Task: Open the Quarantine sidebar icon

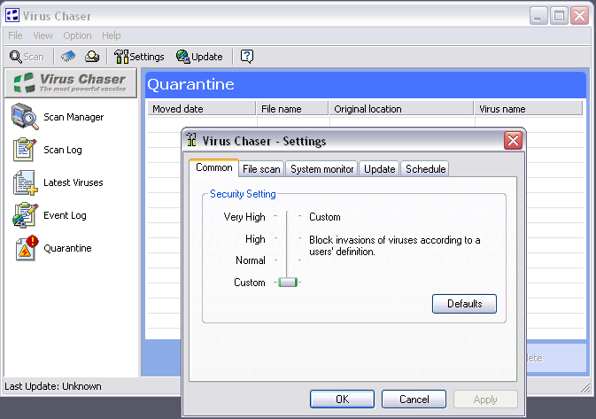Action: pyautogui.click(x=27, y=248)
